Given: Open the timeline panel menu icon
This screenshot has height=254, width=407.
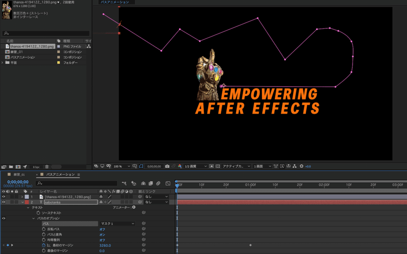Looking at the screenshot, I should (x=78, y=174).
